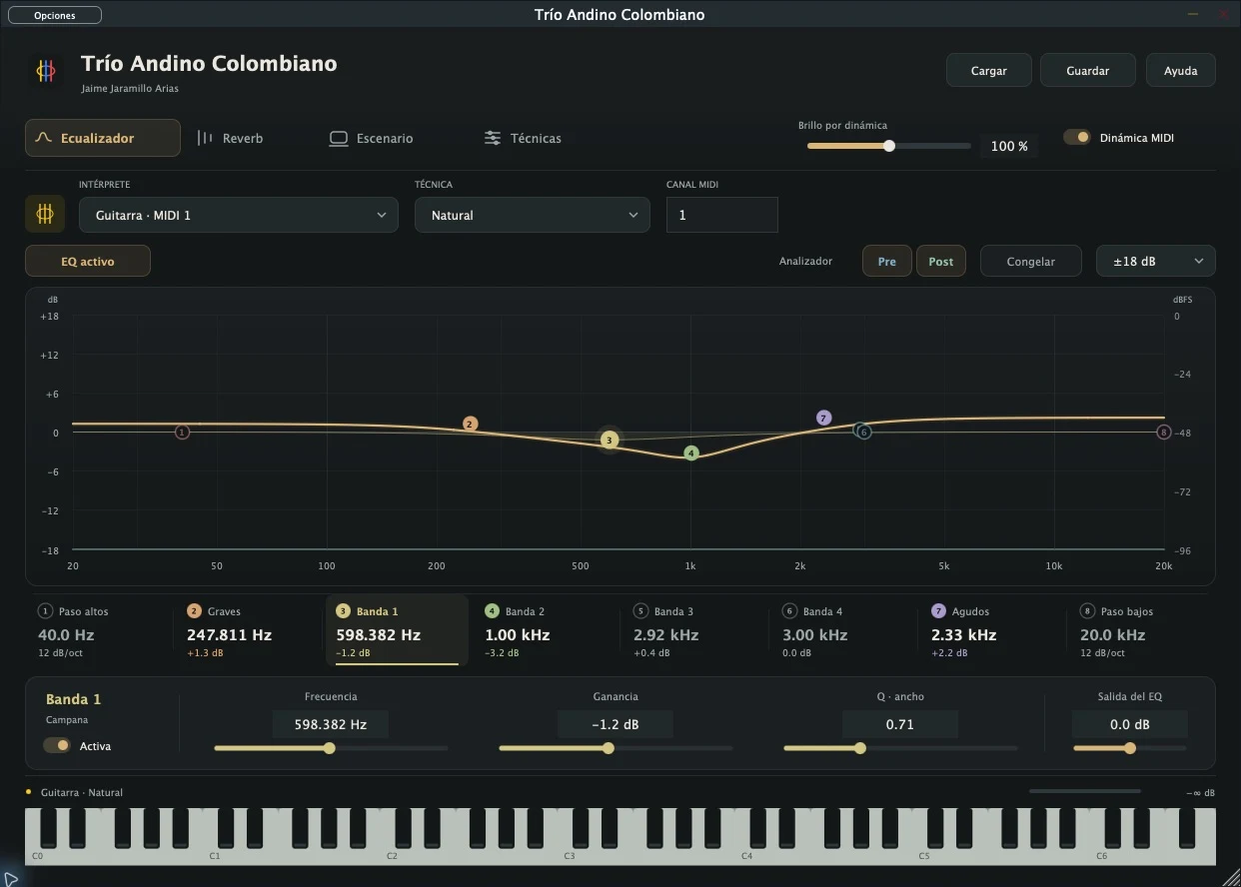This screenshot has width=1241, height=887.
Task: Select the Paso altos band card
Action: tap(99, 630)
